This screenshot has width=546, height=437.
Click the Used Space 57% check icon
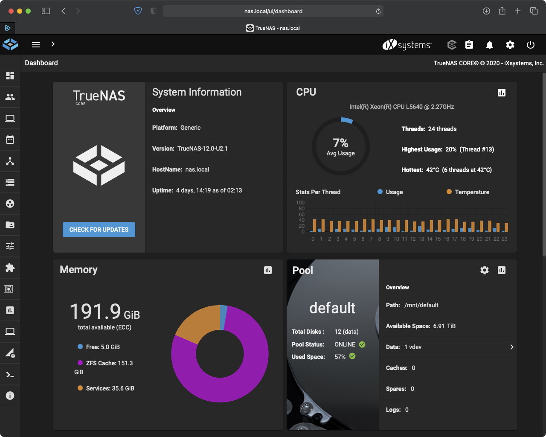tap(352, 356)
